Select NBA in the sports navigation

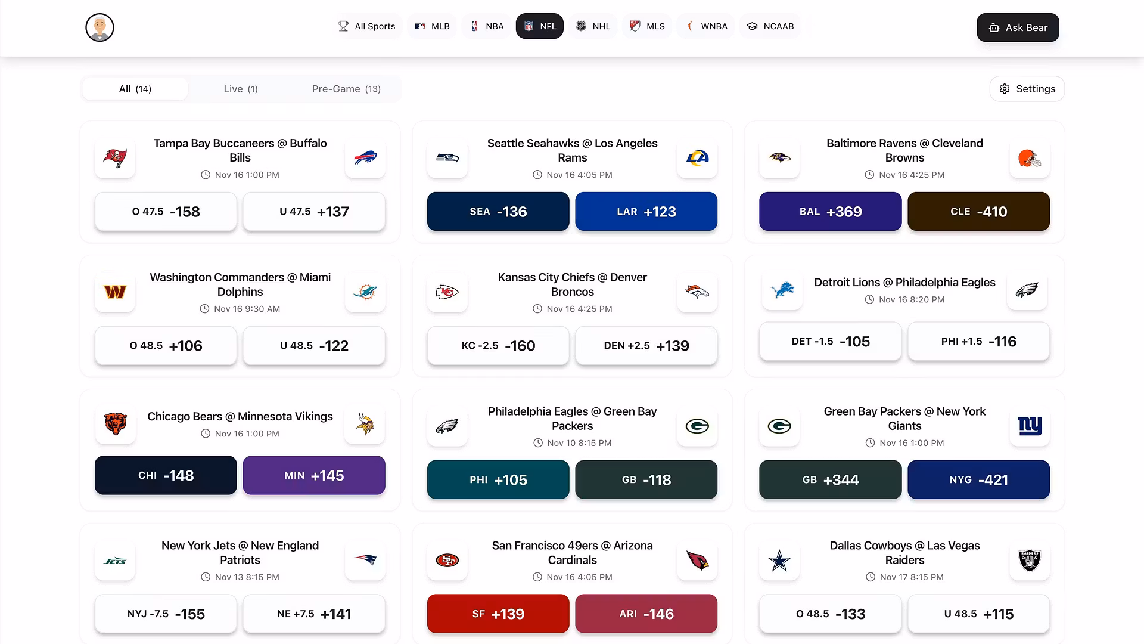487,26
